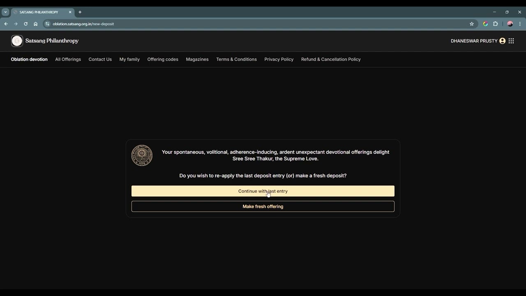
Task: Open Magazines page
Action: coord(197,59)
